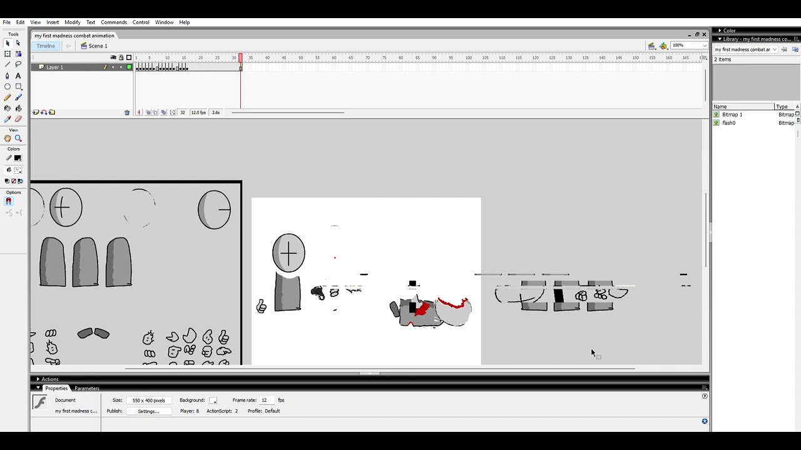Click Center Frame timeline icon
This screenshot has width=801, height=450.
pos(140,112)
